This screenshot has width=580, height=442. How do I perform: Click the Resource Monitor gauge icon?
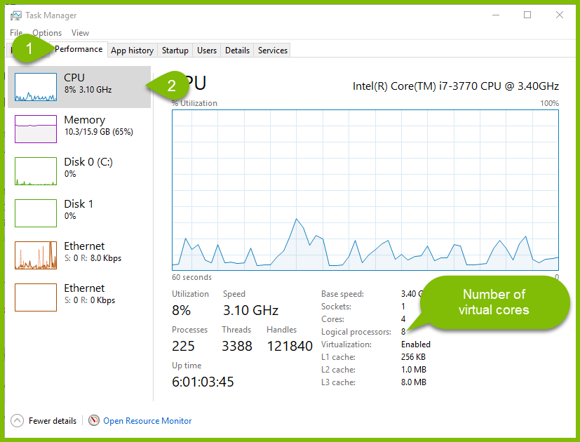pyautogui.click(x=94, y=420)
